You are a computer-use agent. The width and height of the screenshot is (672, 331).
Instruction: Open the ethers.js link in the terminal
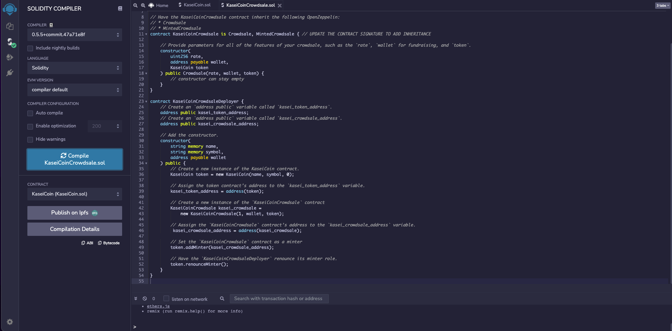pyautogui.click(x=158, y=306)
